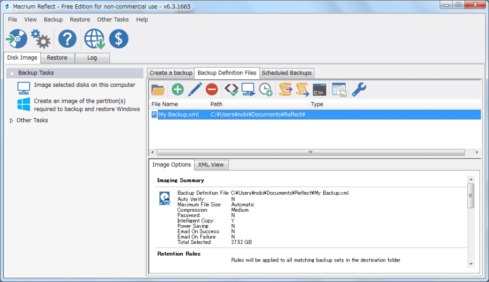Viewport: 489px width, 282px height.
Task: Click the monitor run backup icon
Action: click(x=248, y=89)
